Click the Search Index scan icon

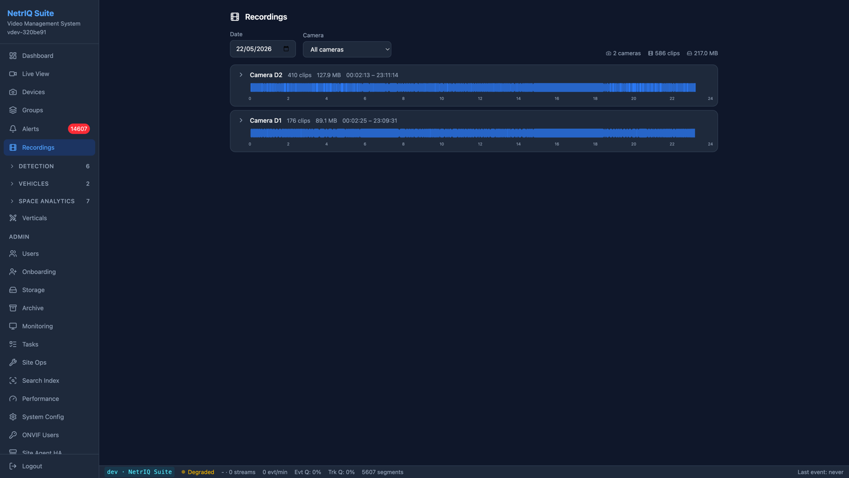pos(13,381)
